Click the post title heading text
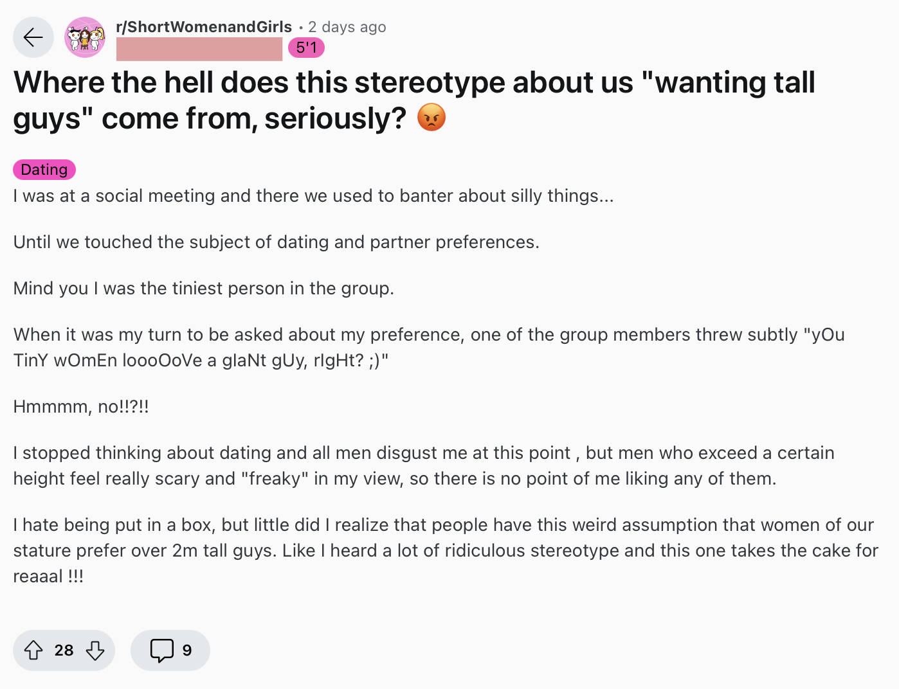This screenshot has height=689, width=899. point(414,100)
